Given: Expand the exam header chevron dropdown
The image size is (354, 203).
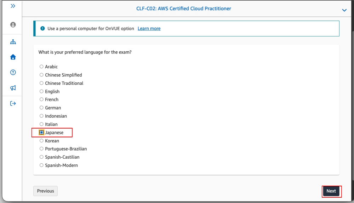Looking at the screenshot, I should (344, 10).
